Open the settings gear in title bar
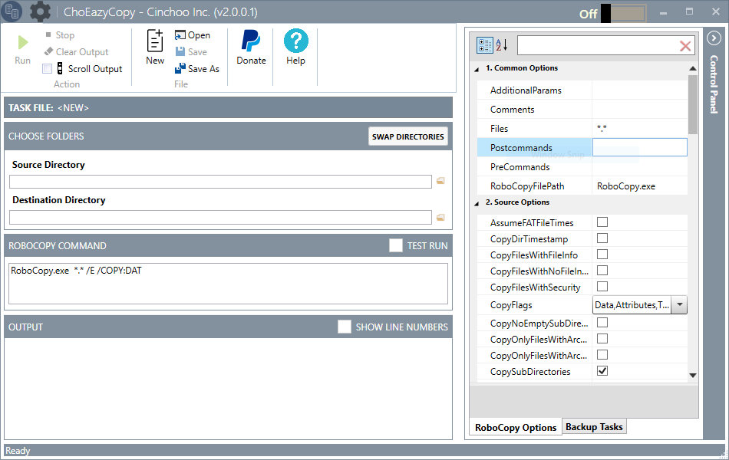This screenshot has height=460, width=729. (40, 11)
